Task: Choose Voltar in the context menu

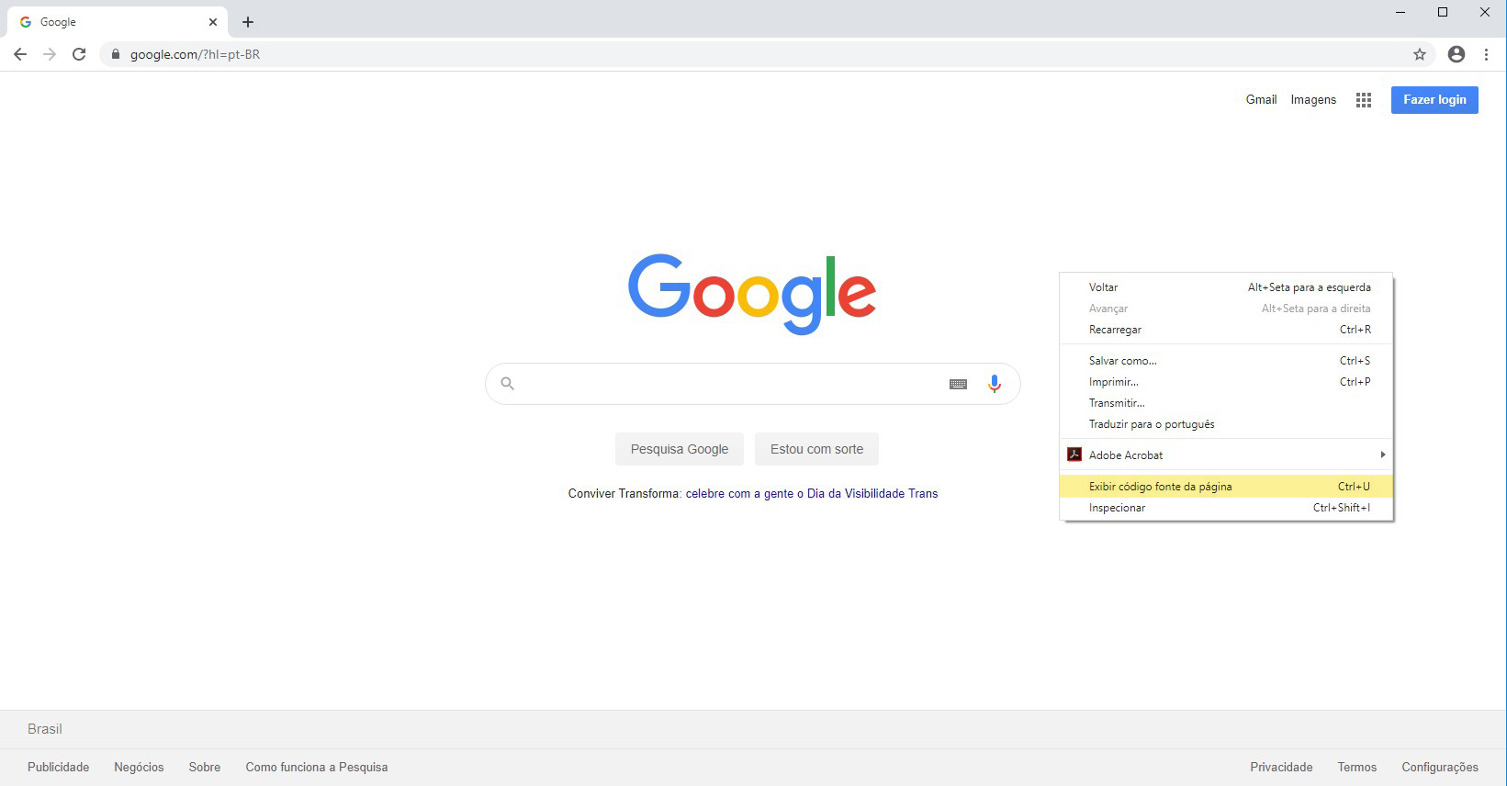Action: 1226,287
